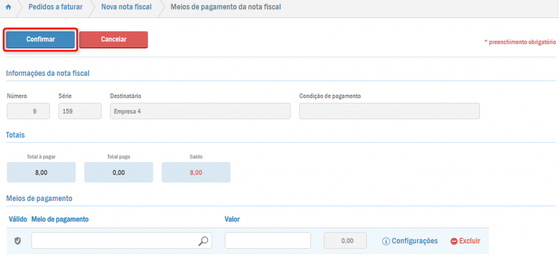
Task: Click the red minus icon beside Excluir
Action: pos(454,241)
